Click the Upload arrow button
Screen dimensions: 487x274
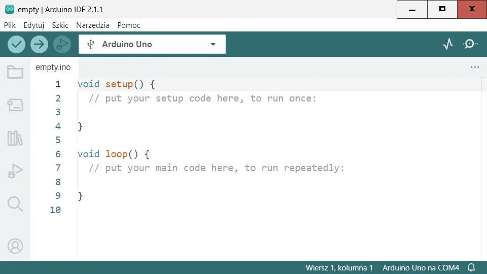point(39,44)
